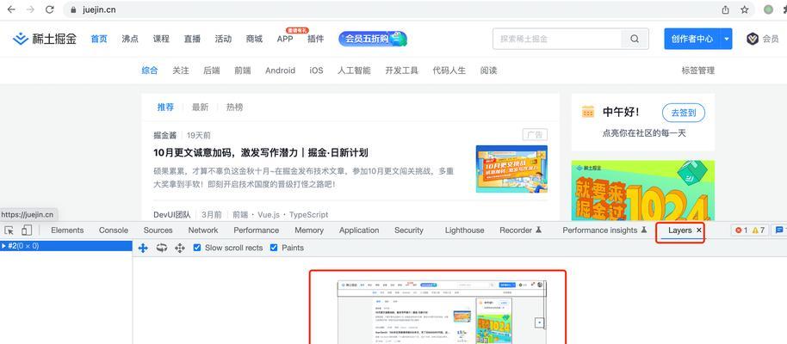Open the Security tab
787x344 pixels.
pos(408,230)
